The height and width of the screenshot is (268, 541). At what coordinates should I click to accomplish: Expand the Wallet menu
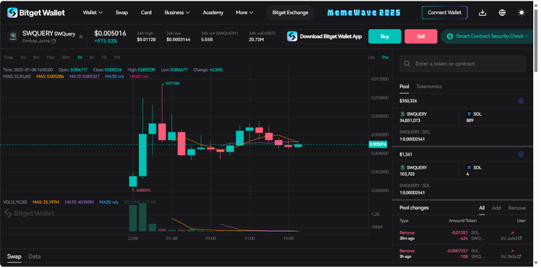point(92,13)
